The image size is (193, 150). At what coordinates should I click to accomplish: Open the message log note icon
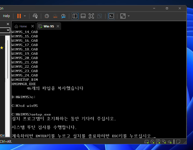coord(178,142)
